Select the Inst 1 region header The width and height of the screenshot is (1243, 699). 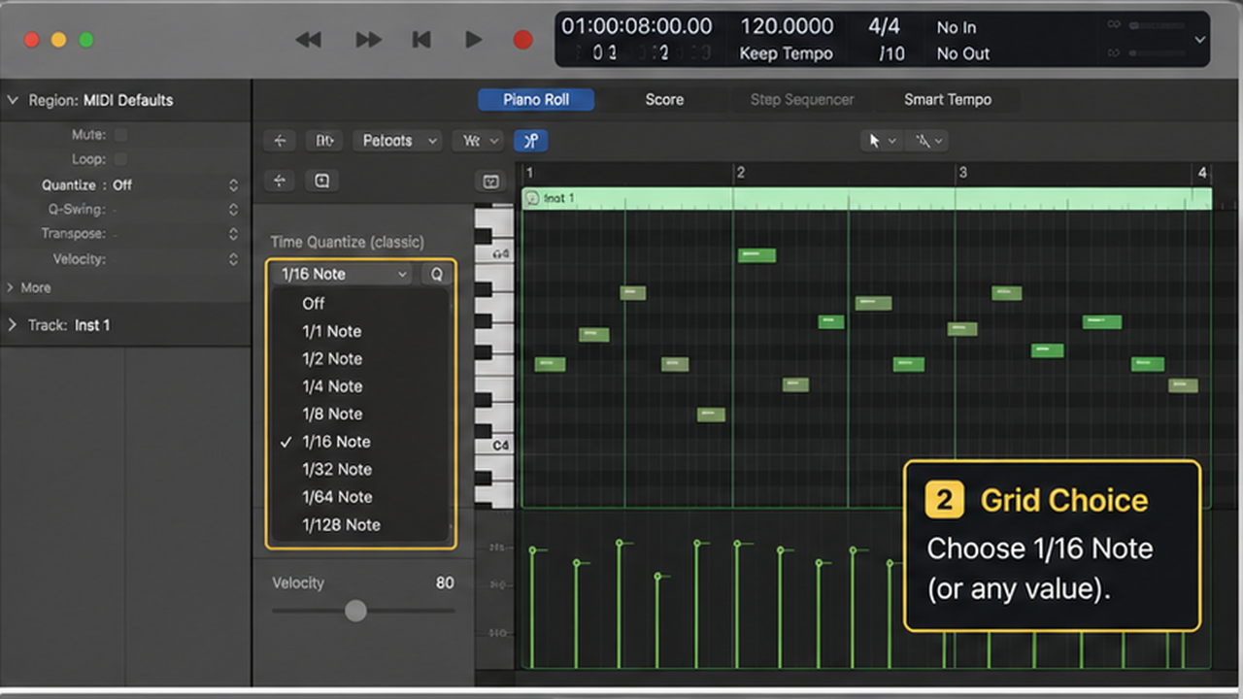click(866, 198)
